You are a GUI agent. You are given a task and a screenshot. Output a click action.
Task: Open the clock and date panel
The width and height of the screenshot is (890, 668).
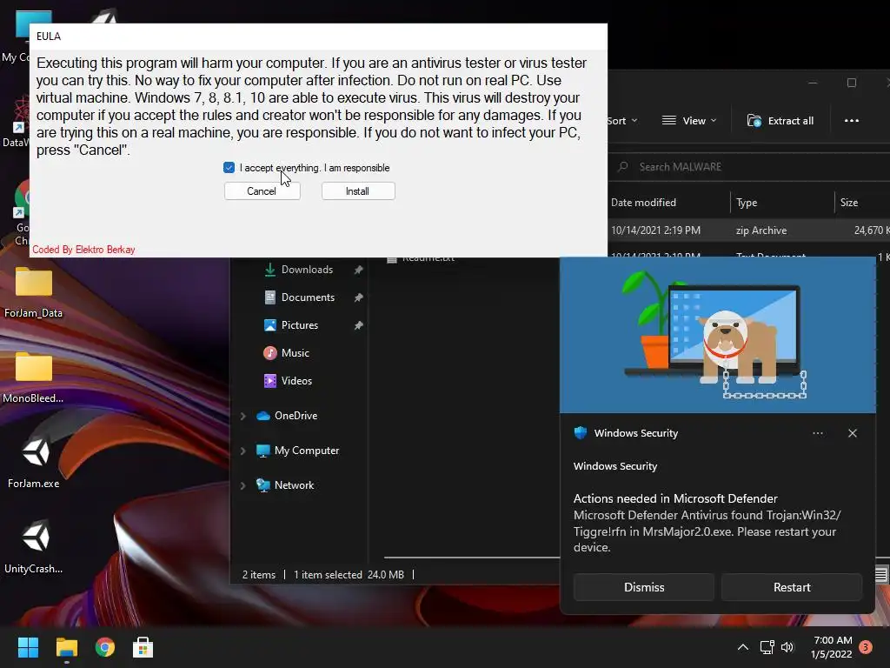click(x=832, y=647)
